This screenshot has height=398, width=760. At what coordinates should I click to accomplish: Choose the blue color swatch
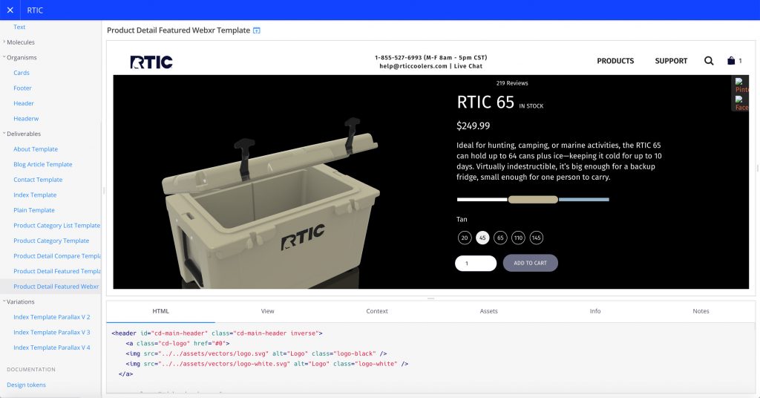[x=584, y=199]
